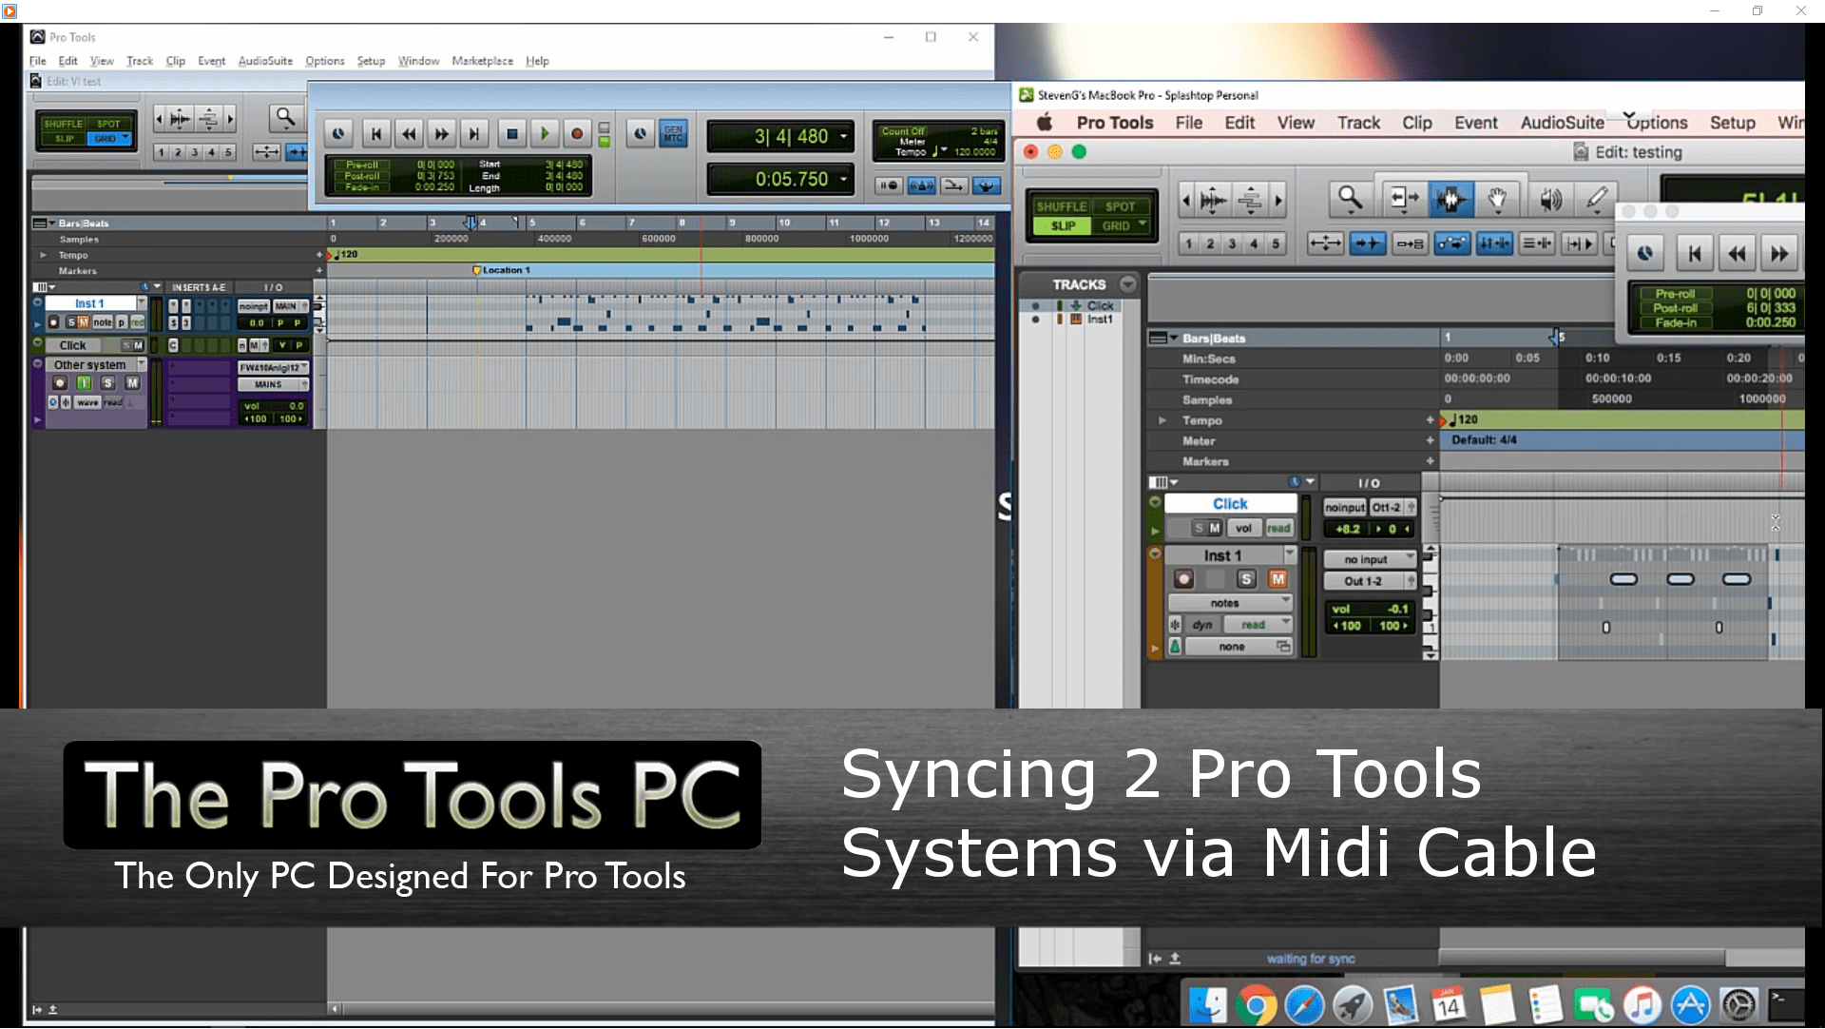Open the TRACKS list popup menu
This screenshot has width=1825, height=1029.
[1127, 284]
